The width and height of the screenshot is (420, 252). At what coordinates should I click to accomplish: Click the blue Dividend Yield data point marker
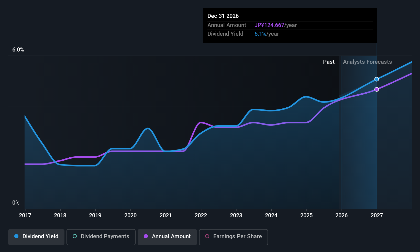click(377, 79)
